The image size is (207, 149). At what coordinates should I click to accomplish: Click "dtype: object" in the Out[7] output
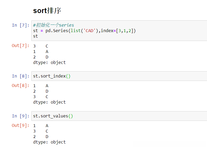[49, 62]
